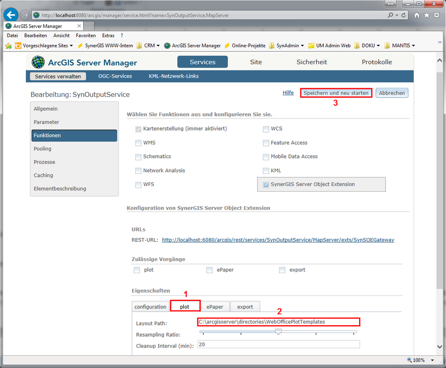Select the ePaper properties tab
The height and width of the screenshot is (368, 446).
215,306
